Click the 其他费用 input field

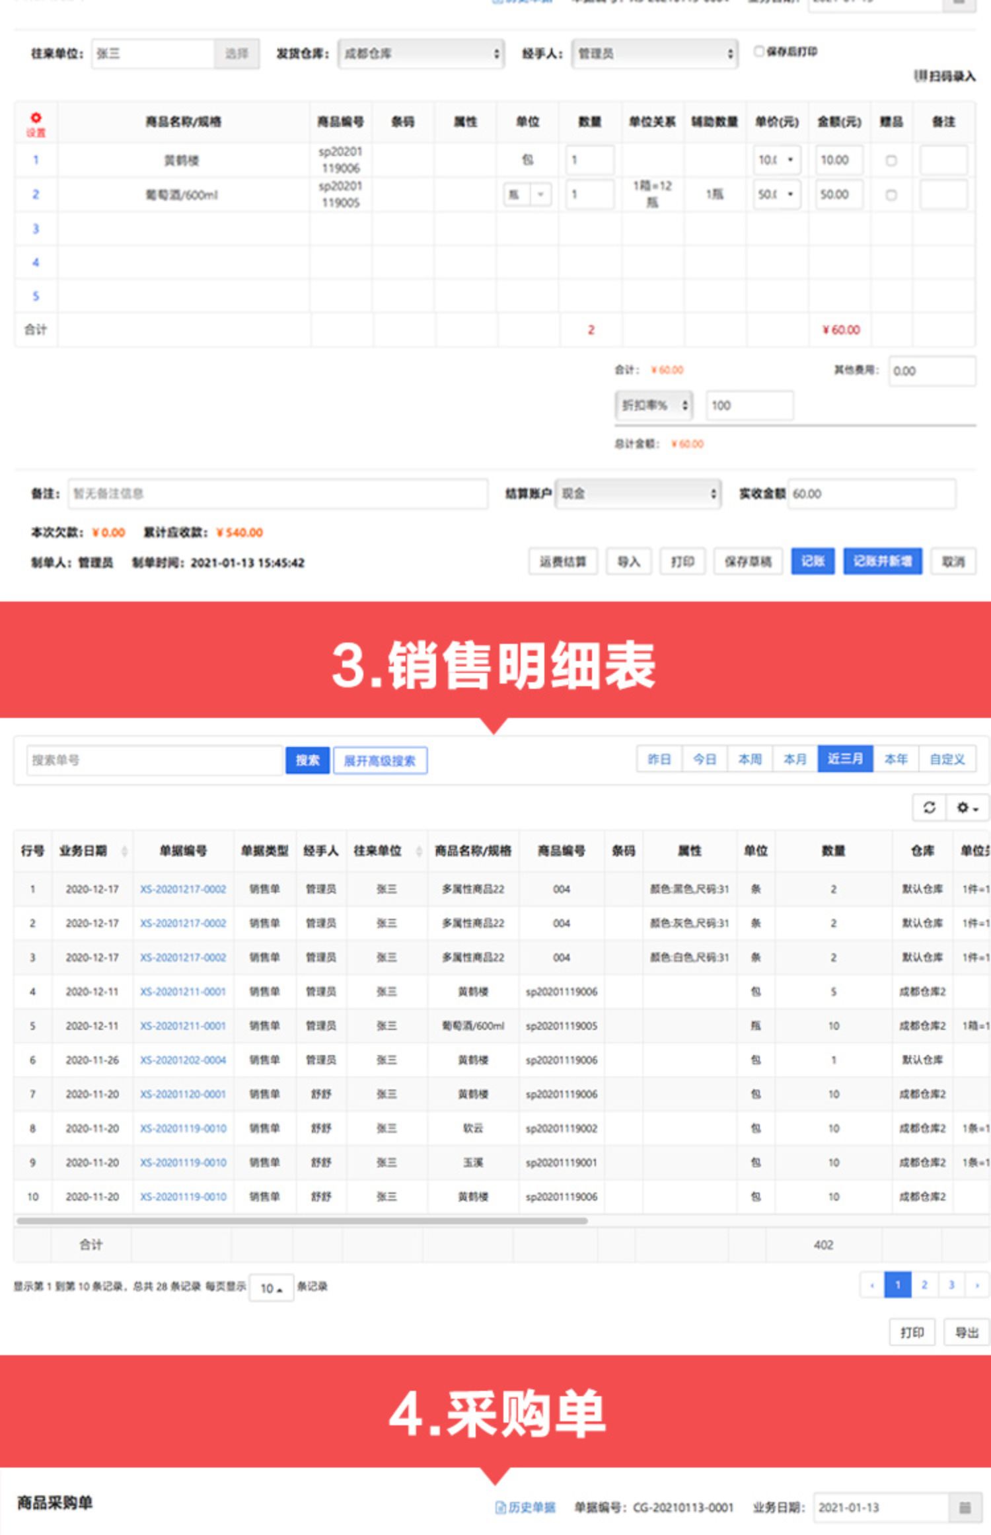point(932,371)
